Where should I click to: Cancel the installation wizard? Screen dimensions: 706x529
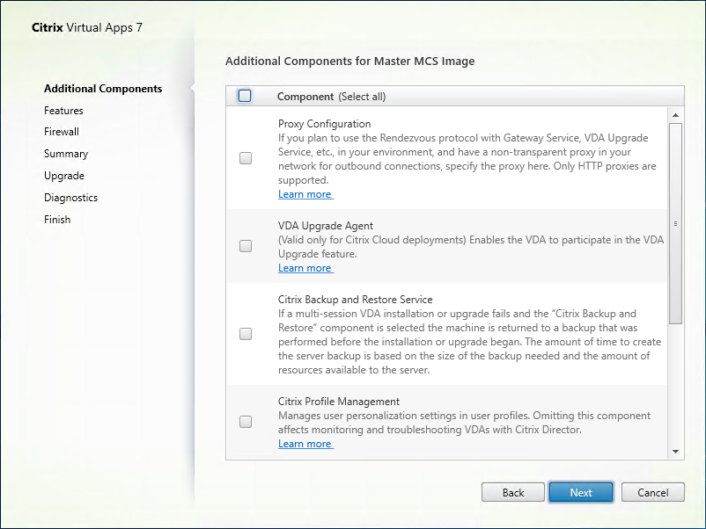point(653,493)
